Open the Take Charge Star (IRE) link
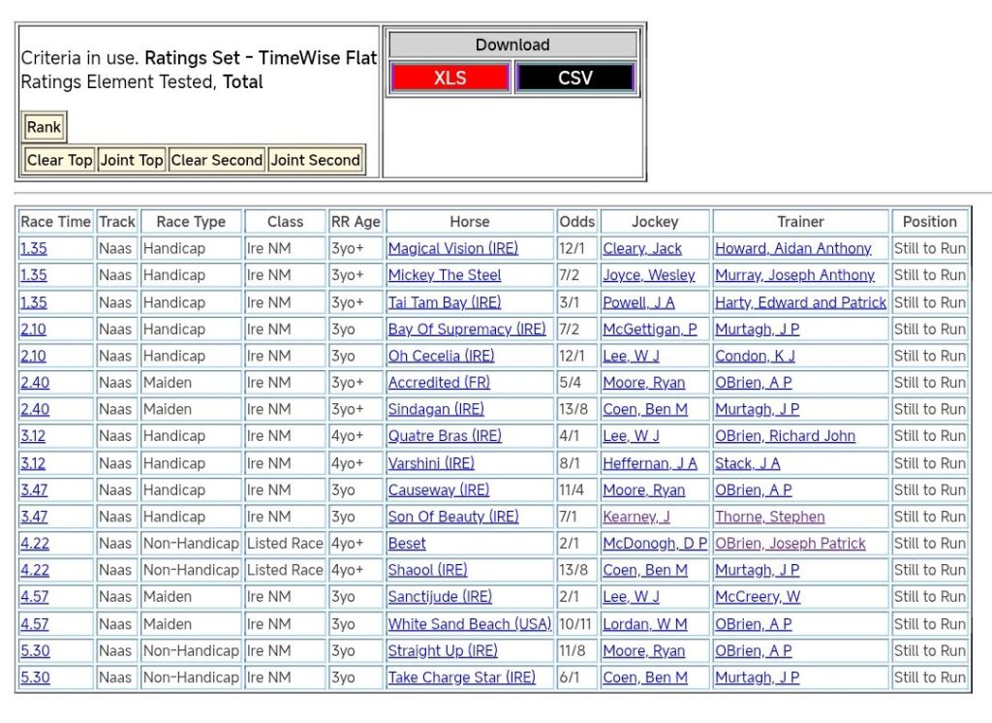This screenshot has width=992, height=723. 461,677
